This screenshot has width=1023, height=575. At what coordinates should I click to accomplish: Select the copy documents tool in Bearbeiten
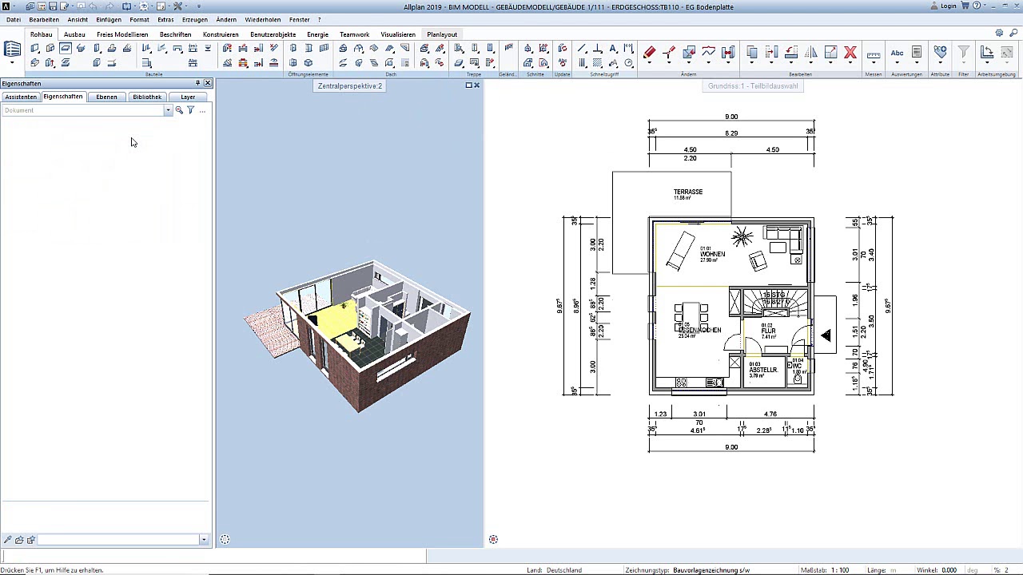pyautogui.click(x=751, y=53)
